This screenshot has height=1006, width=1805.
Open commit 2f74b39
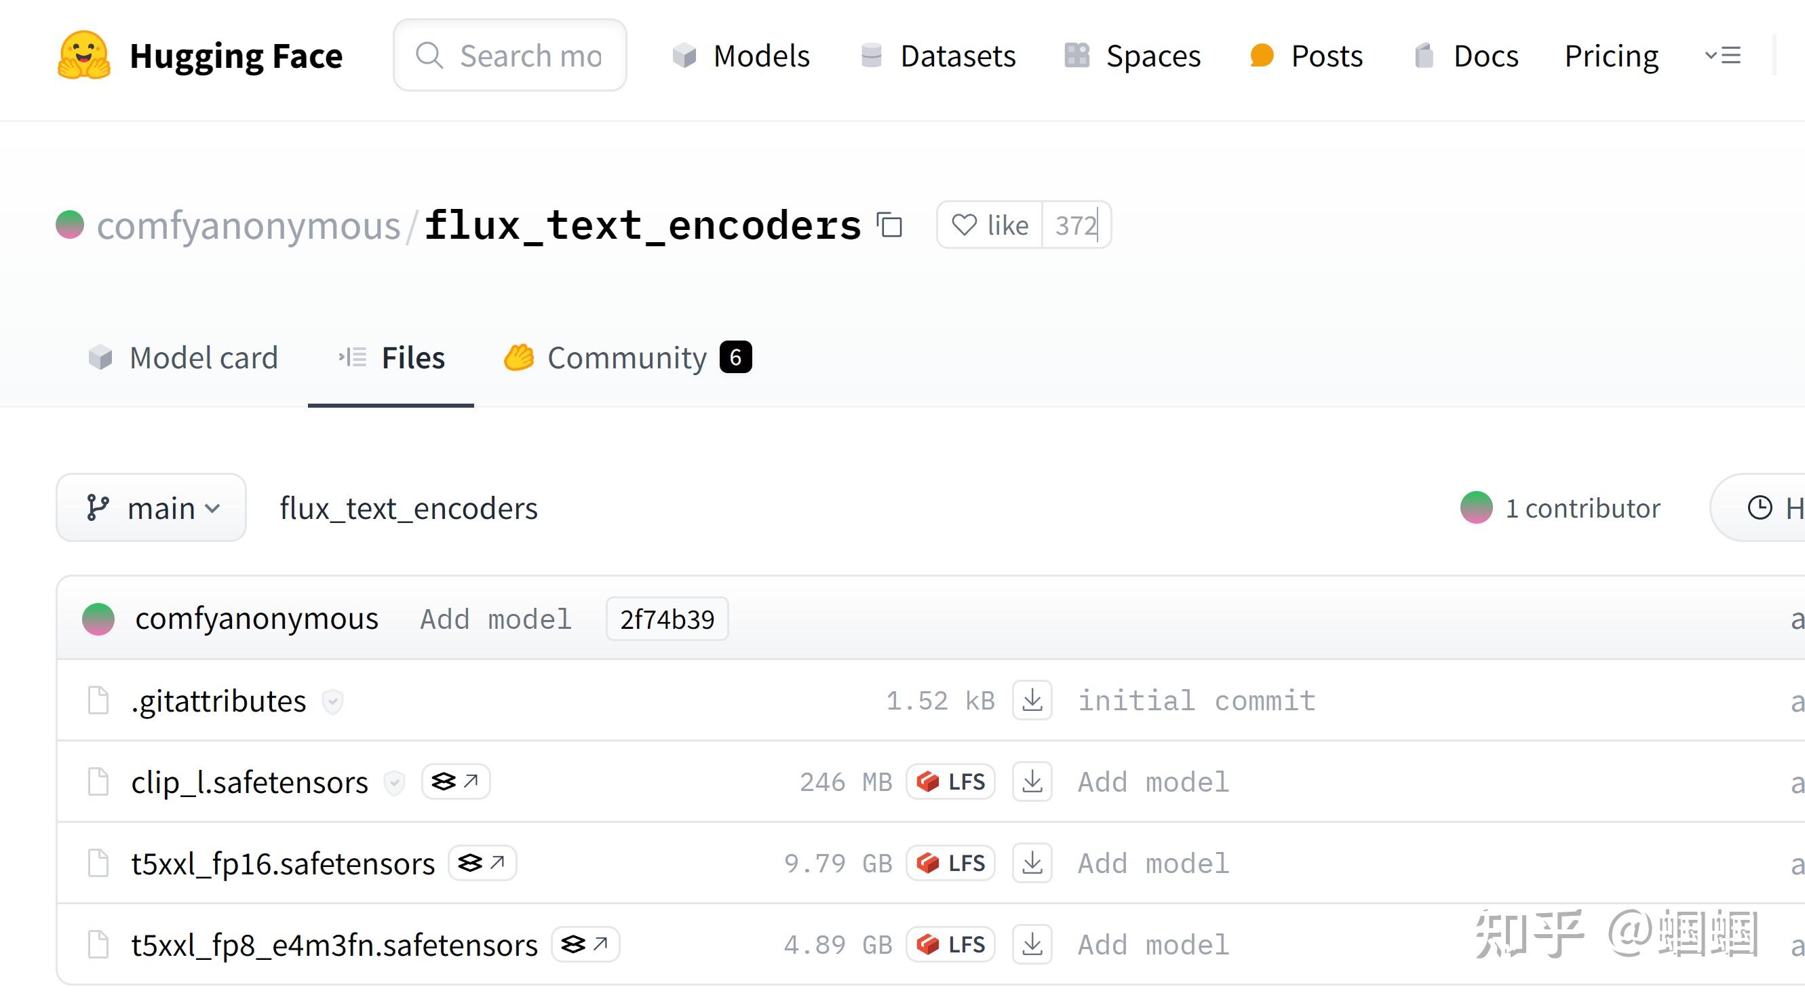coord(666,619)
